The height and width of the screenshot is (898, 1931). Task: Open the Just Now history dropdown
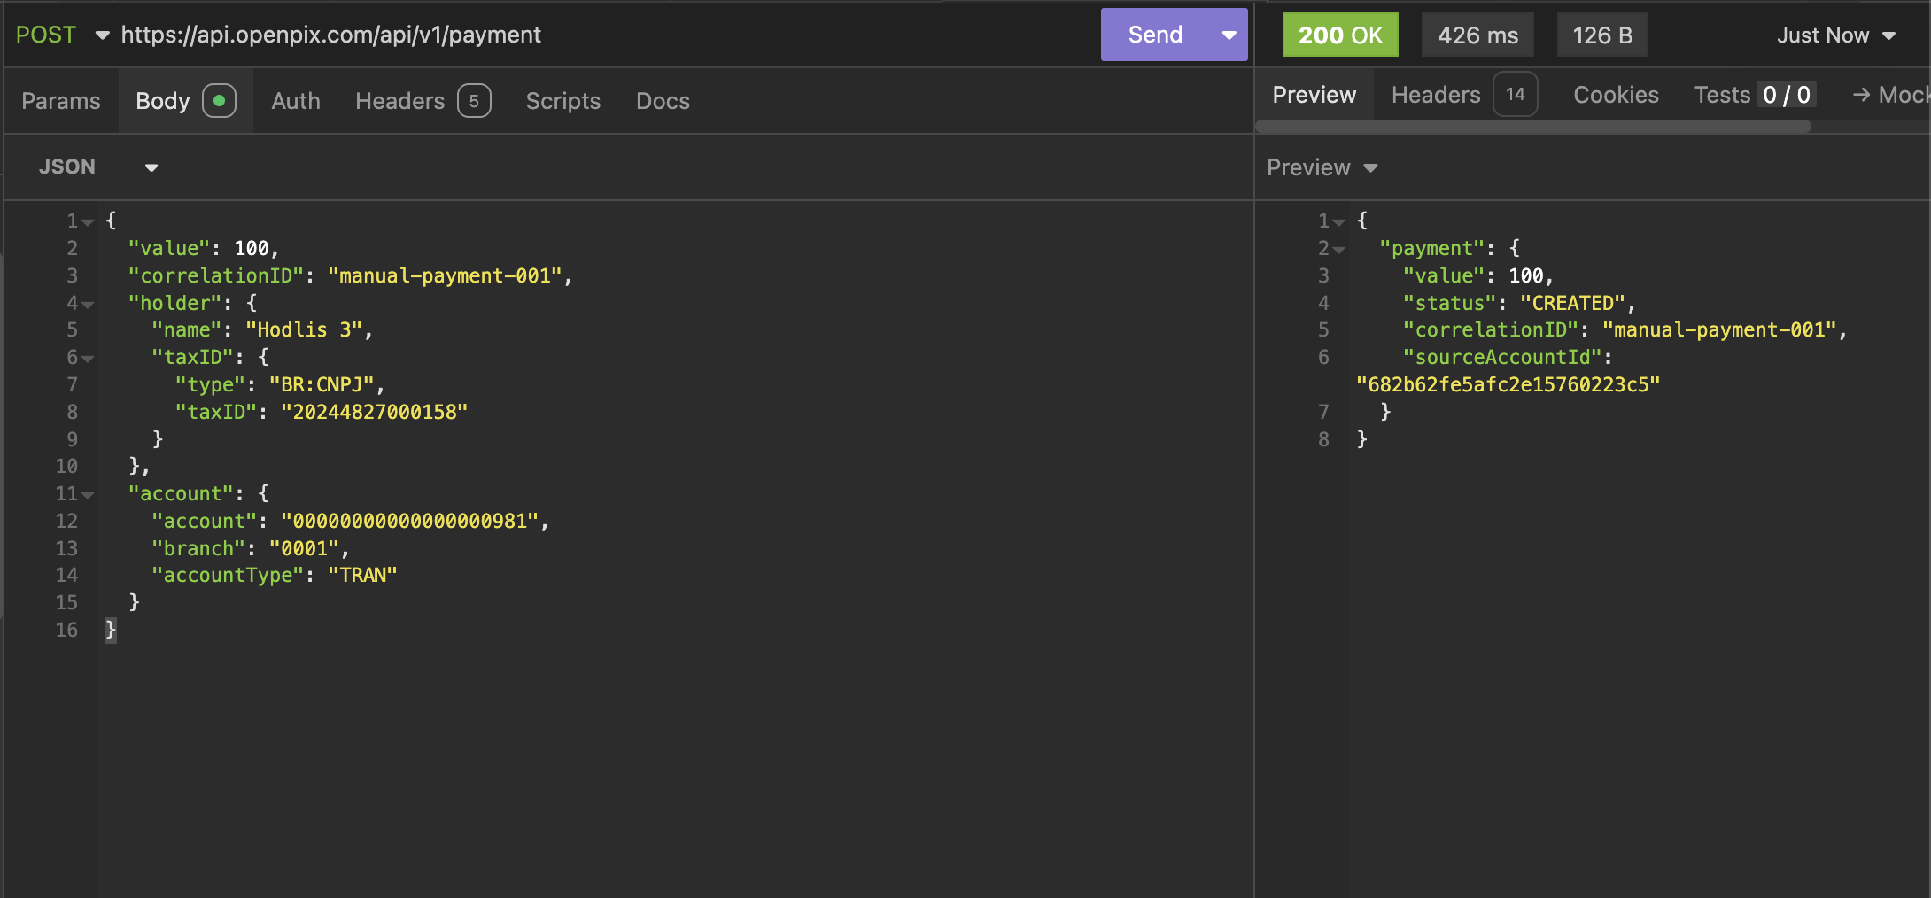point(1835,35)
